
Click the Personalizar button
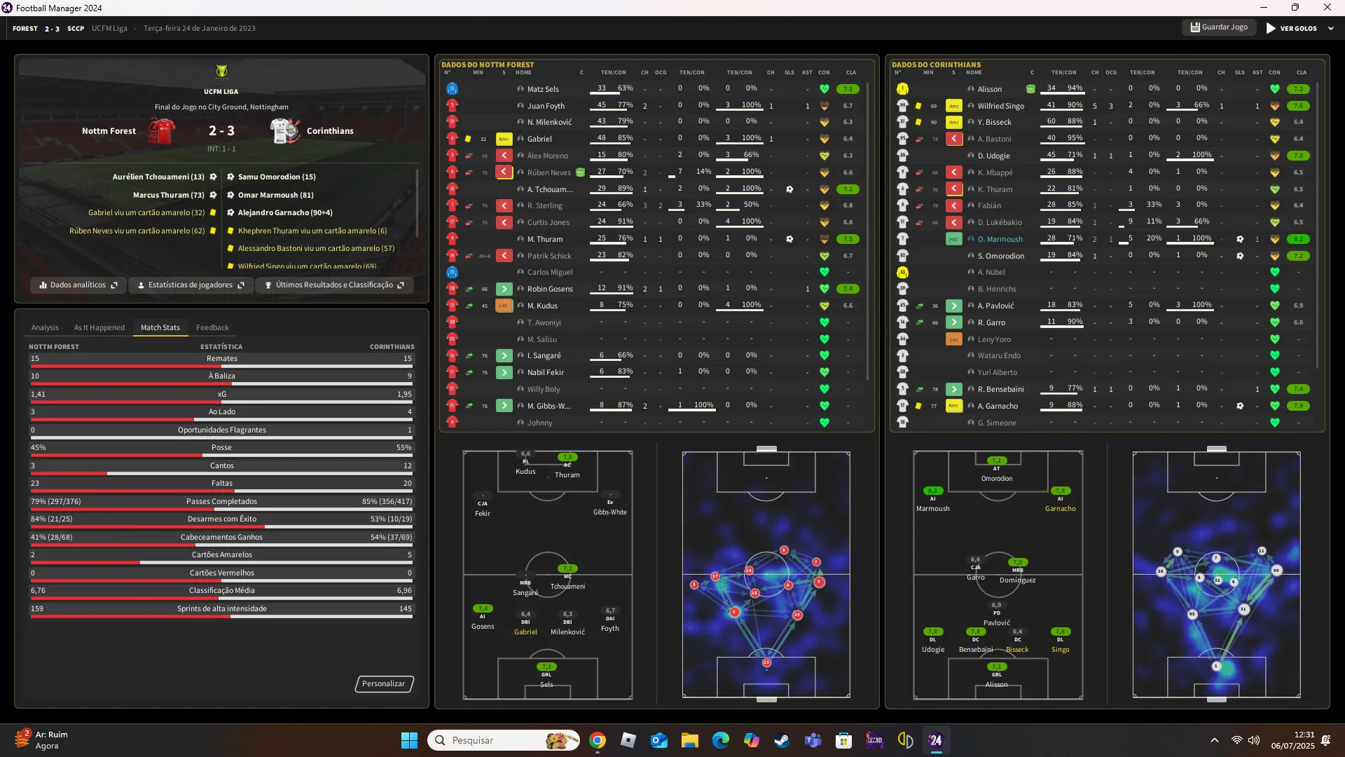coord(384,683)
